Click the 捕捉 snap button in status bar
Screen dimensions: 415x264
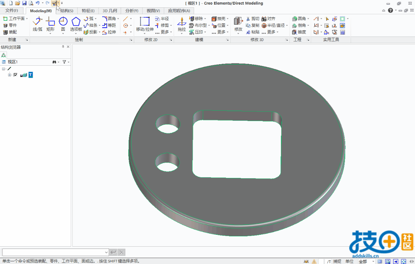click(x=337, y=261)
